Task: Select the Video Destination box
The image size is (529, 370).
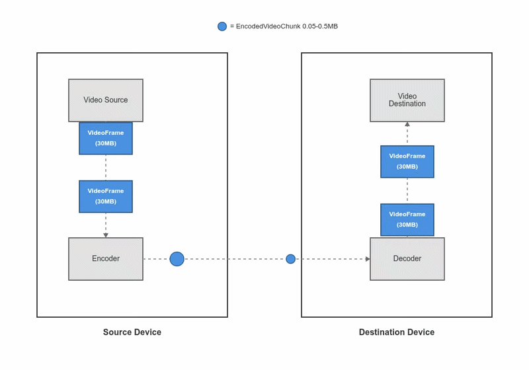Action: tap(407, 100)
